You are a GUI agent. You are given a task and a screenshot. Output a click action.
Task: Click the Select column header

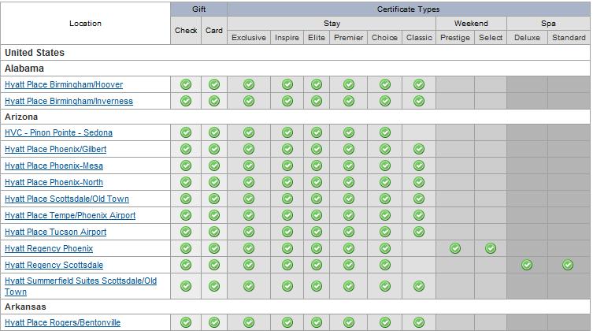[x=491, y=38]
